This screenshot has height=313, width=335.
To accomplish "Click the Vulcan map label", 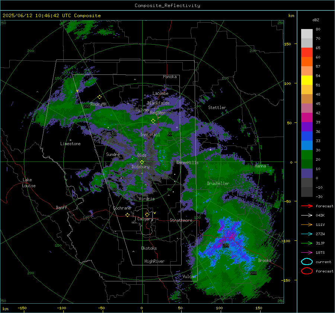I will tap(189, 277).
